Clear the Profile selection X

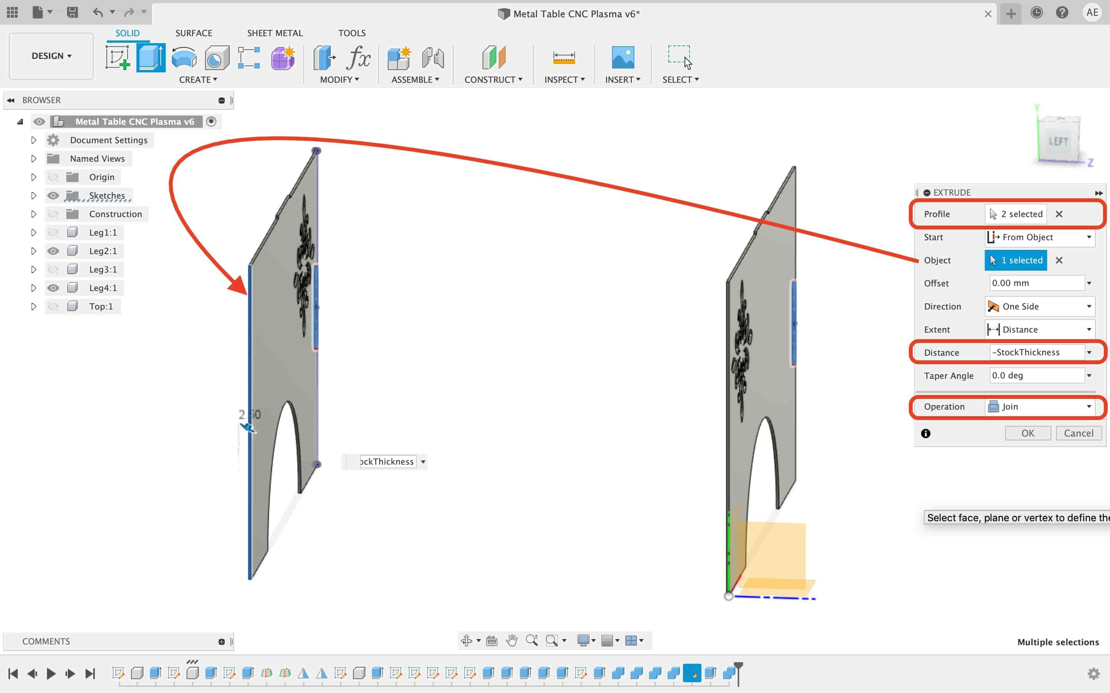pyautogui.click(x=1059, y=214)
